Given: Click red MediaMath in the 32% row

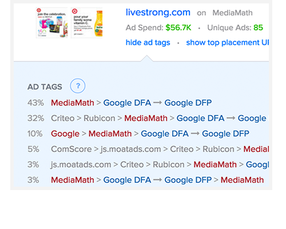Looking at the screenshot, I should [146, 119].
